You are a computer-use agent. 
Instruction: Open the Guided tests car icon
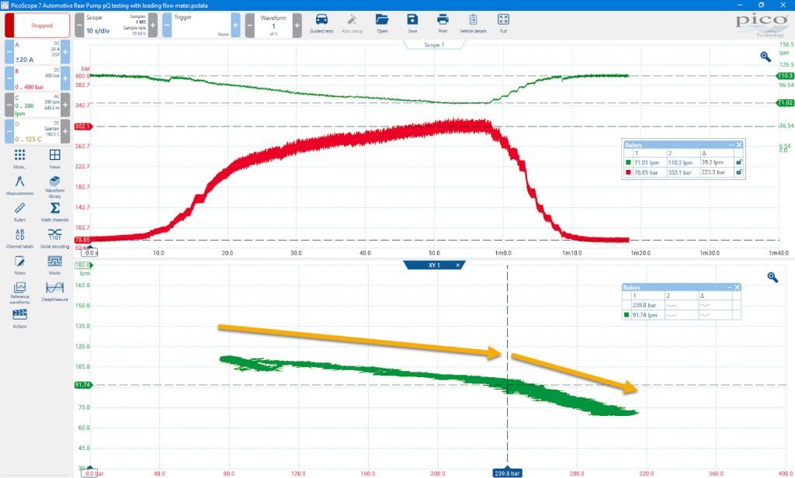pyautogui.click(x=321, y=24)
